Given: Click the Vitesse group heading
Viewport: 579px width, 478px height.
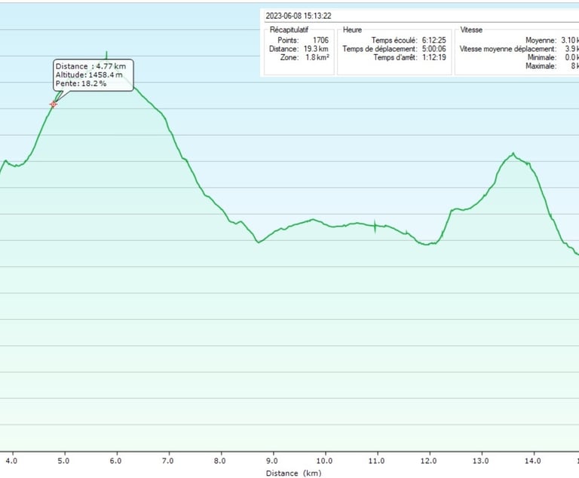Looking at the screenshot, I should (471, 30).
